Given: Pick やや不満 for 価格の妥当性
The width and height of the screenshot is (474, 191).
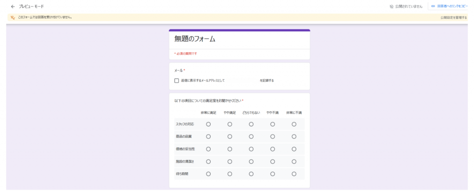Looking at the screenshot, I should [273, 149].
